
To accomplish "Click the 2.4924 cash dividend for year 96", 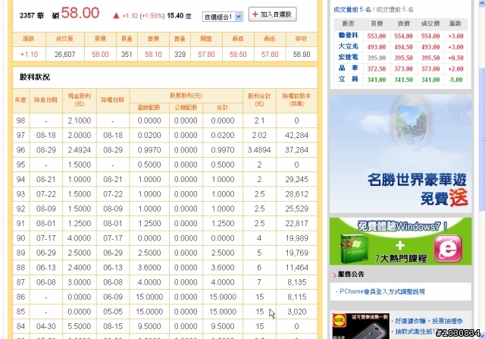I will click(x=80, y=150).
